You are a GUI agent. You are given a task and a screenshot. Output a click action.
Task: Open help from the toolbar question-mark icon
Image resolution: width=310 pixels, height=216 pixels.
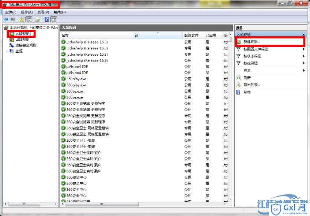pyautogui.click(x=47, y=19)
